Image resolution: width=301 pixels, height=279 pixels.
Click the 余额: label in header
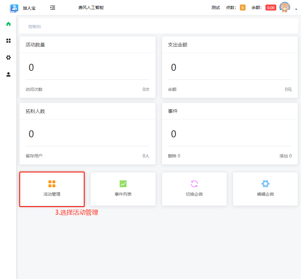tap(257, 8)
